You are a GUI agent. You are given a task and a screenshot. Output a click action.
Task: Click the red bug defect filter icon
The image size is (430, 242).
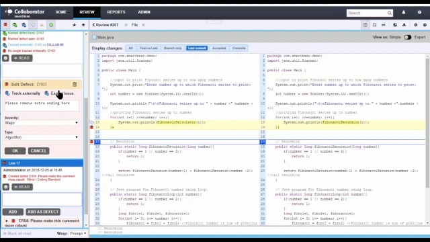5,25
